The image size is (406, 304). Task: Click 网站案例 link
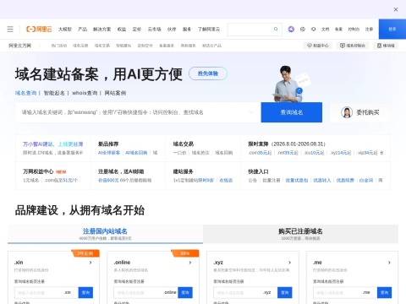tap(115, 93)
